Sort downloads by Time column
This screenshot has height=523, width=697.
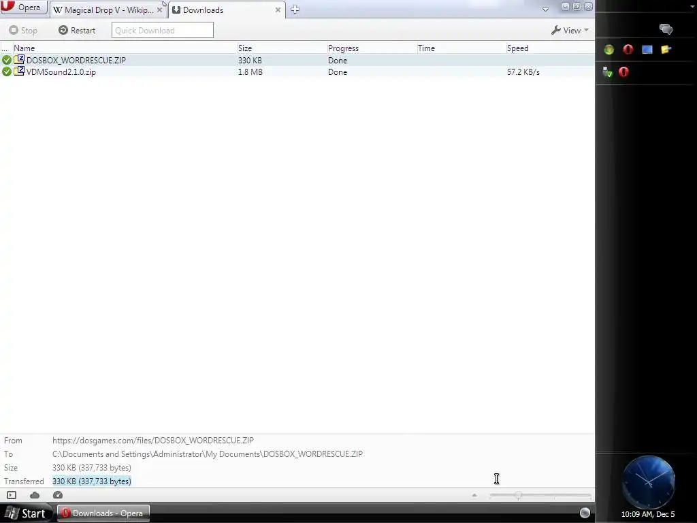pos(461,48)
